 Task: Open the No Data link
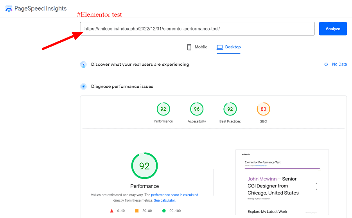pos(339,64)
